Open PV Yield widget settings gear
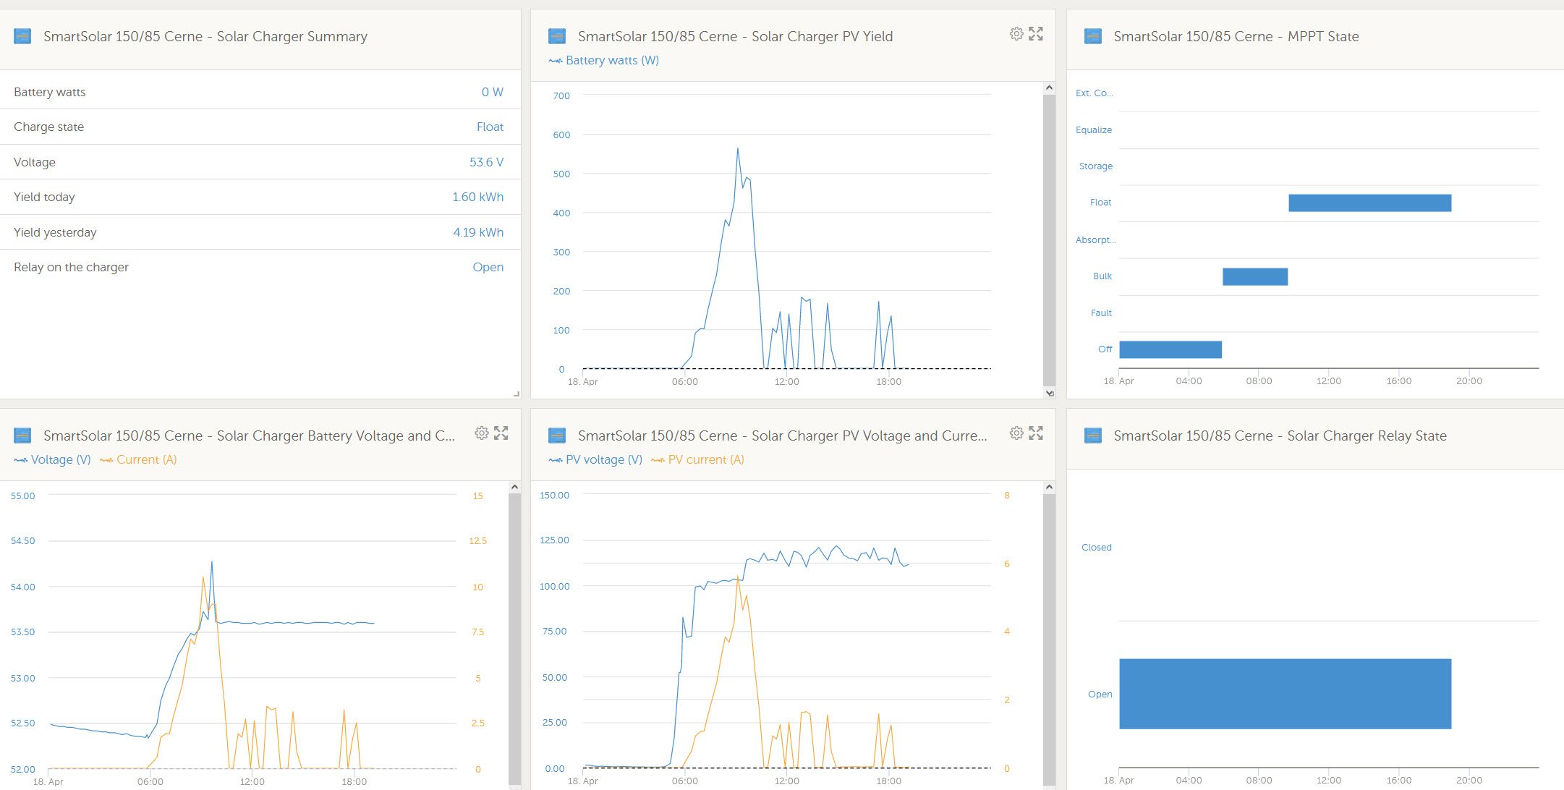 (x=1016, y=34)
